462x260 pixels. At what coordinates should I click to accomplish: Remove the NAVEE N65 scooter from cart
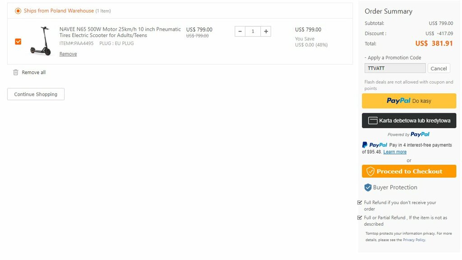(x=68, y=54)
